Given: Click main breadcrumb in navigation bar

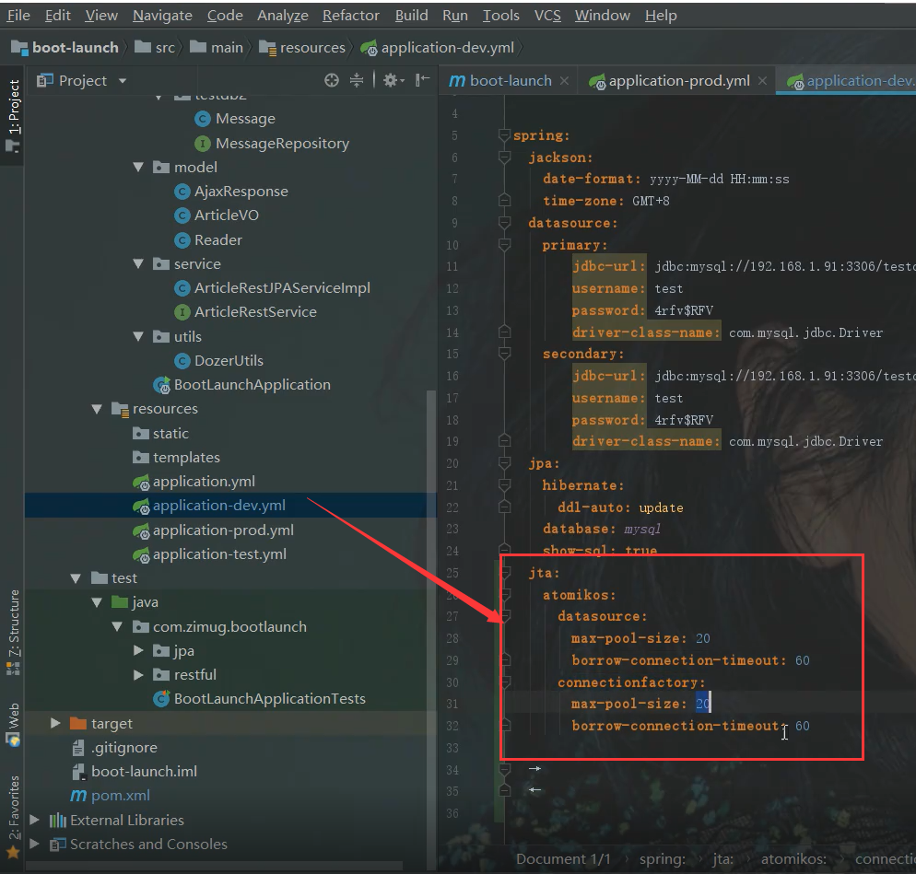Looking at the screenshot, I should (x=217, y=47).
